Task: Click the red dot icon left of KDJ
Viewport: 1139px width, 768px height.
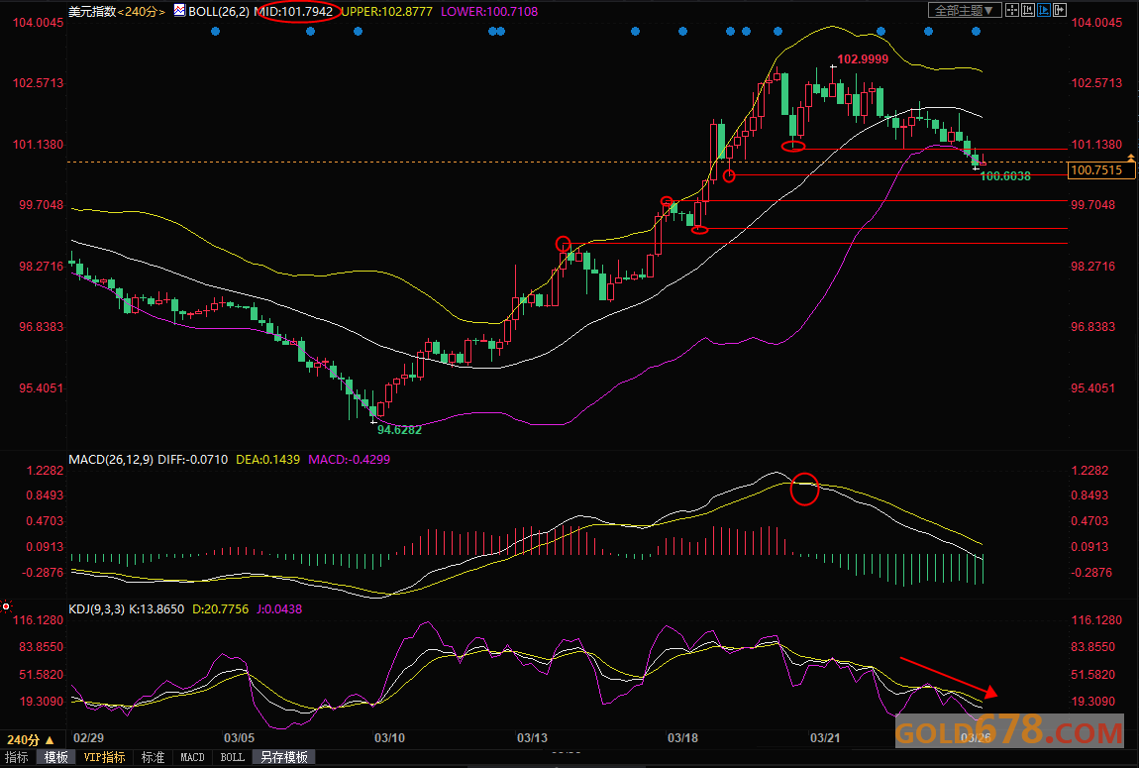Action: tap(6, 605)
